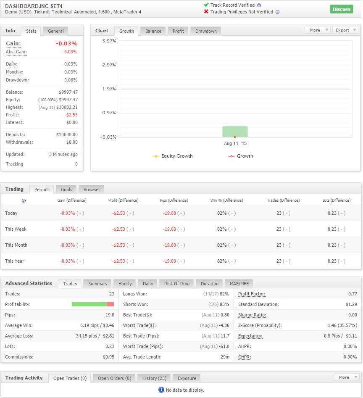Click the Worst Trade($) value -4.06
Viewport: 363px width, 398px height.
pos(224,325)
